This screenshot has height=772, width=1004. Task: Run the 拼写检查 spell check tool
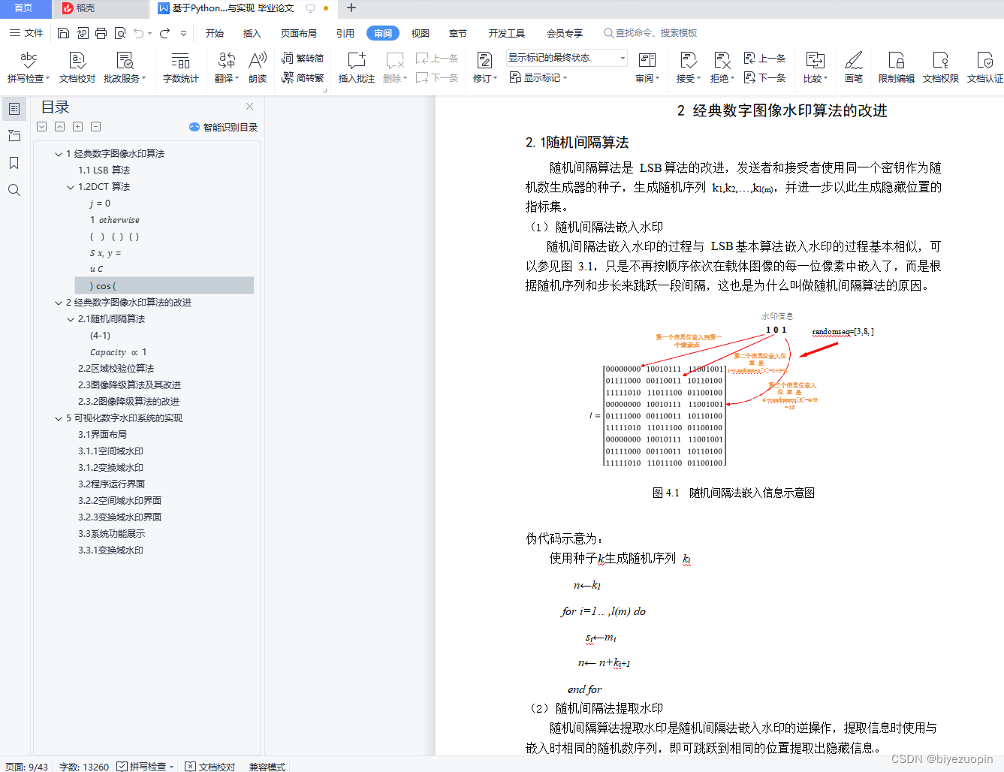click(28, 68)
